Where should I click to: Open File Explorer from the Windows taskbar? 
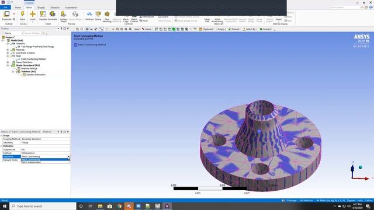click(x=100, y=206)
